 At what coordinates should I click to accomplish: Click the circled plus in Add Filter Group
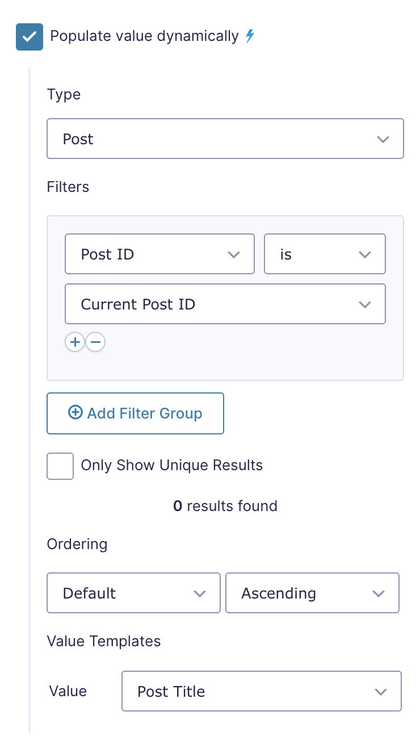75,413
